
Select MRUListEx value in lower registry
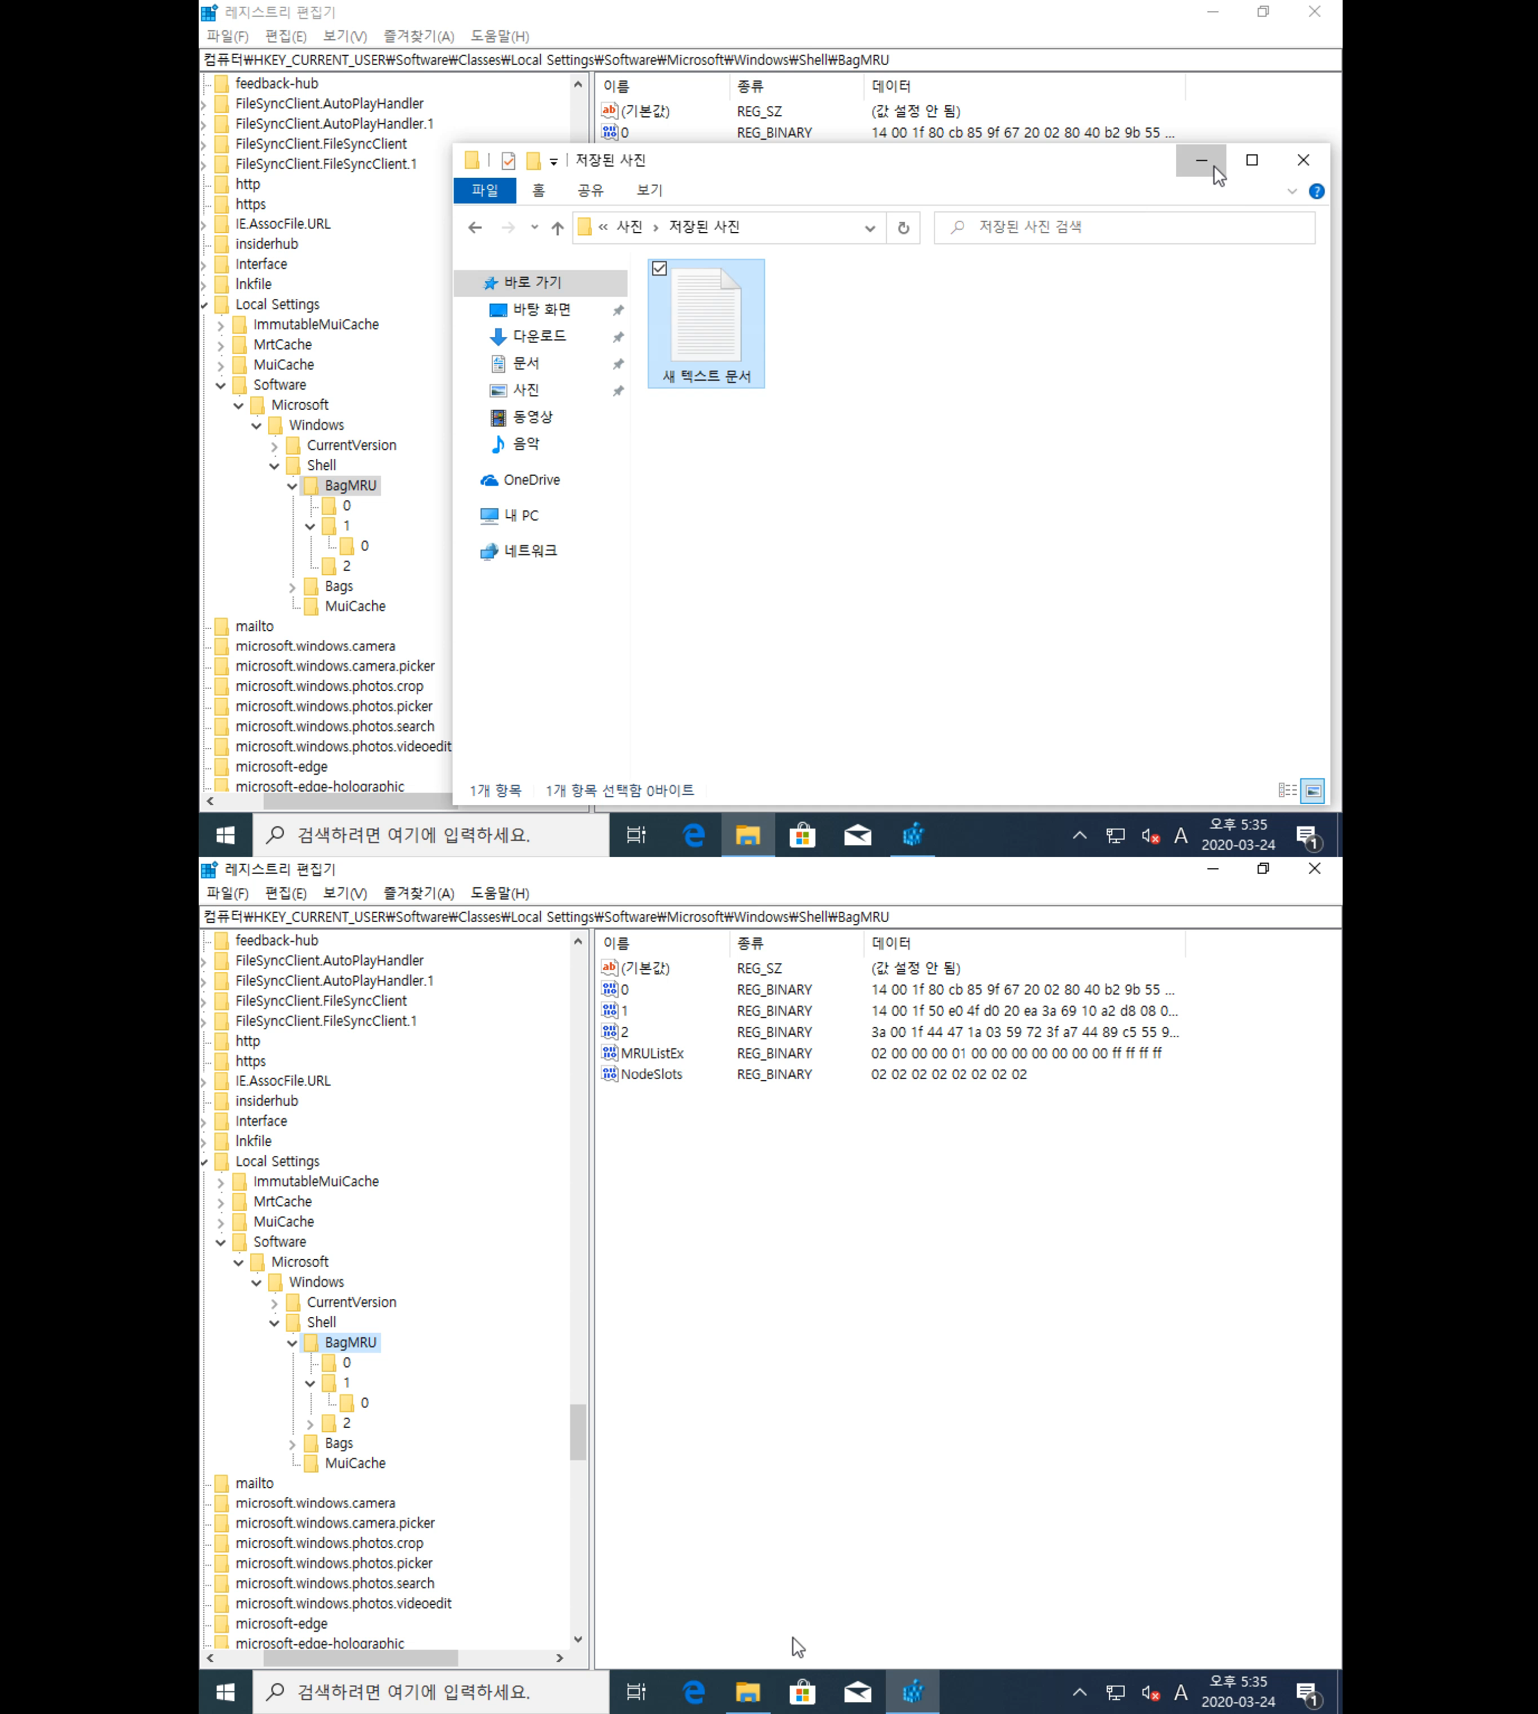[x=652, y=1052]
